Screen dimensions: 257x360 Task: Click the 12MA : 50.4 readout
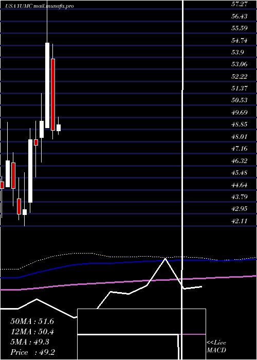click(32, 332)
